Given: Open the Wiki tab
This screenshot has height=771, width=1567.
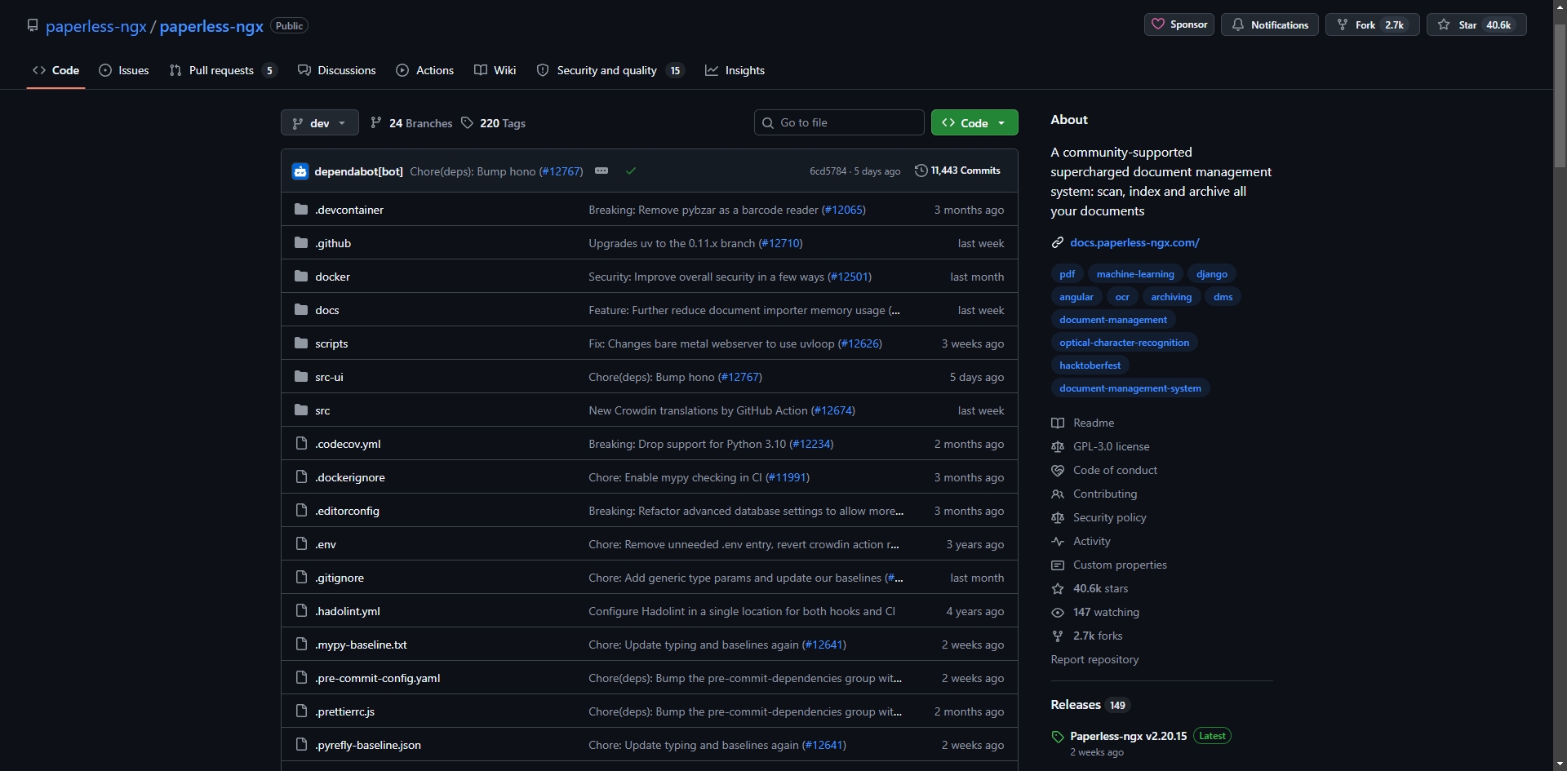Looking at the screenshot, I should (x=495, y=70).
